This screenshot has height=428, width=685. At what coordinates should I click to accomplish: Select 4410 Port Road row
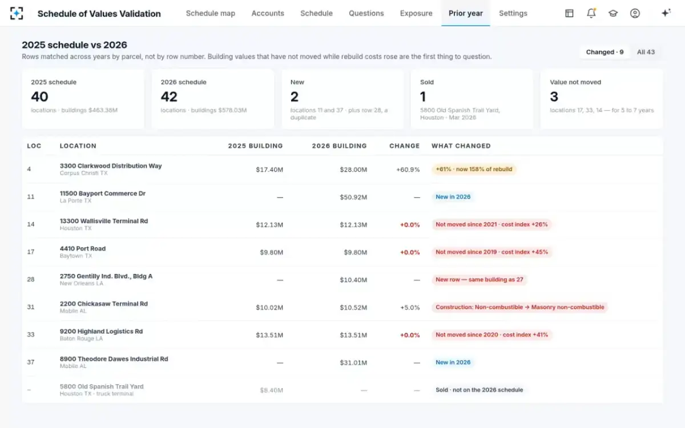coord(342,252)
